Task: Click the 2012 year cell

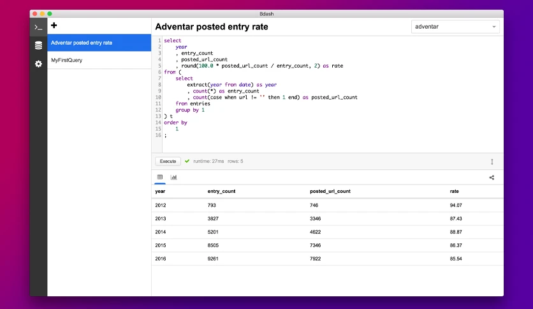Action: 161,205
